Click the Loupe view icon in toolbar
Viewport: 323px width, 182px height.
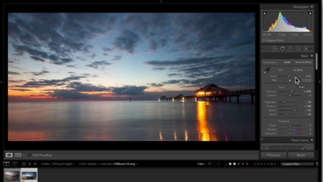[9, 155]
